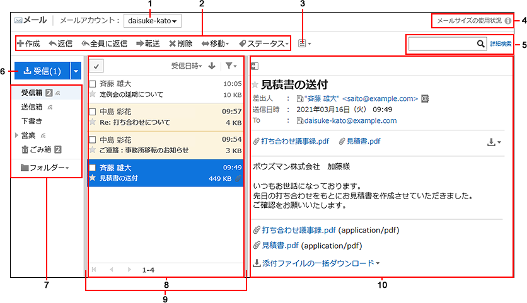Viewport: 527px width, 303px height.
Task: Open the mail 定例会の延期について
Action: pyautogui.click(x=131, y=94)
